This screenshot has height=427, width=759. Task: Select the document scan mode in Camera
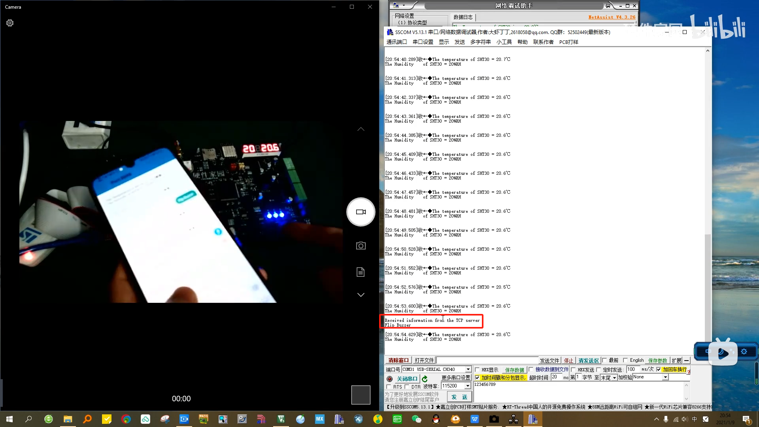point(361,272)
